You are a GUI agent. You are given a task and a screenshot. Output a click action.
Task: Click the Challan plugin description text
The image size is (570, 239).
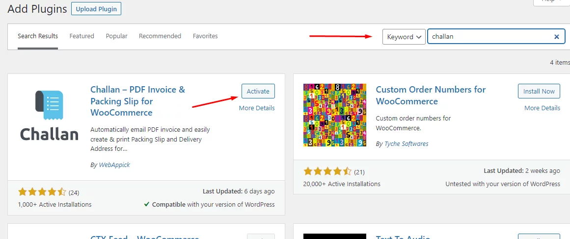[x=150, y=139]
